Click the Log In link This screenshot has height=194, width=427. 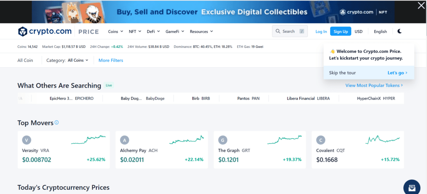(x=321, y=32)
